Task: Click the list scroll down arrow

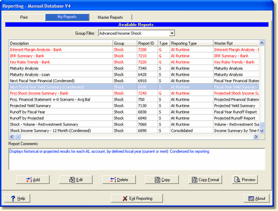Action: pyautogui.click(x=261, y=131)
